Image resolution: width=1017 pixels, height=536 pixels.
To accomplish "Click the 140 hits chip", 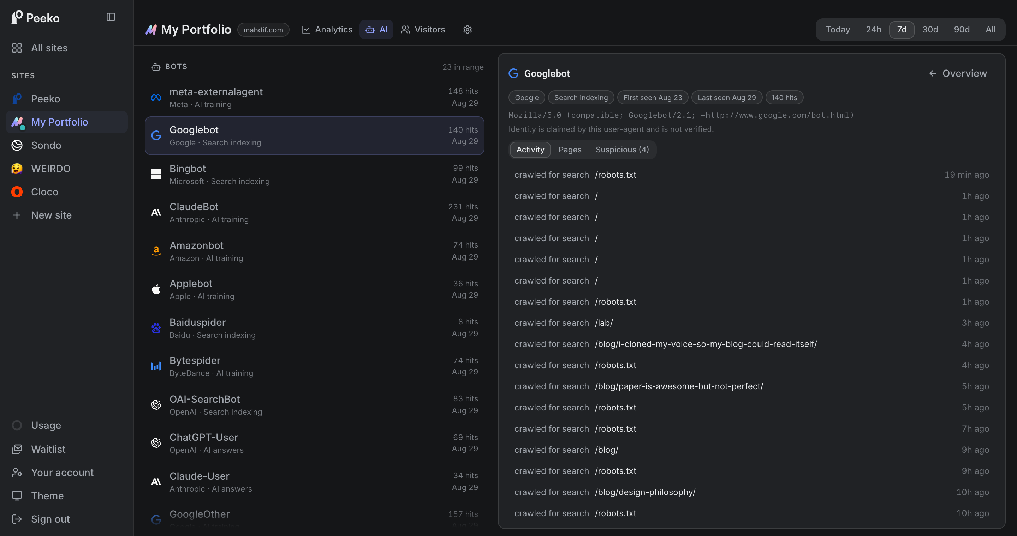I will point(784,97).
